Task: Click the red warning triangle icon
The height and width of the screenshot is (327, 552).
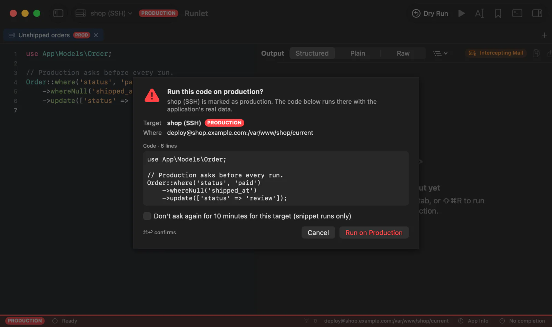Action: point(152,95)
